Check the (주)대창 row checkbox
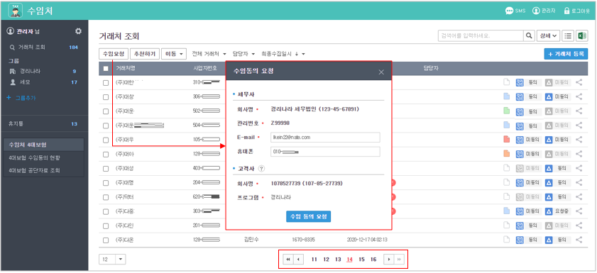The height and width of the screenshot is (273, 597). (x=106, y=97)
